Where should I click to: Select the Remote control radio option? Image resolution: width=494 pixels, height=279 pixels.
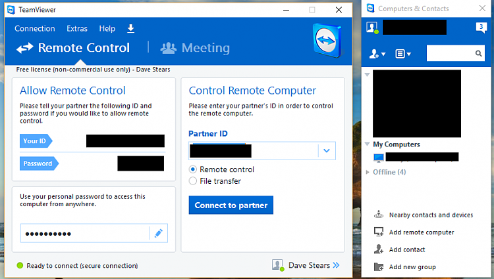pos(192,169)
